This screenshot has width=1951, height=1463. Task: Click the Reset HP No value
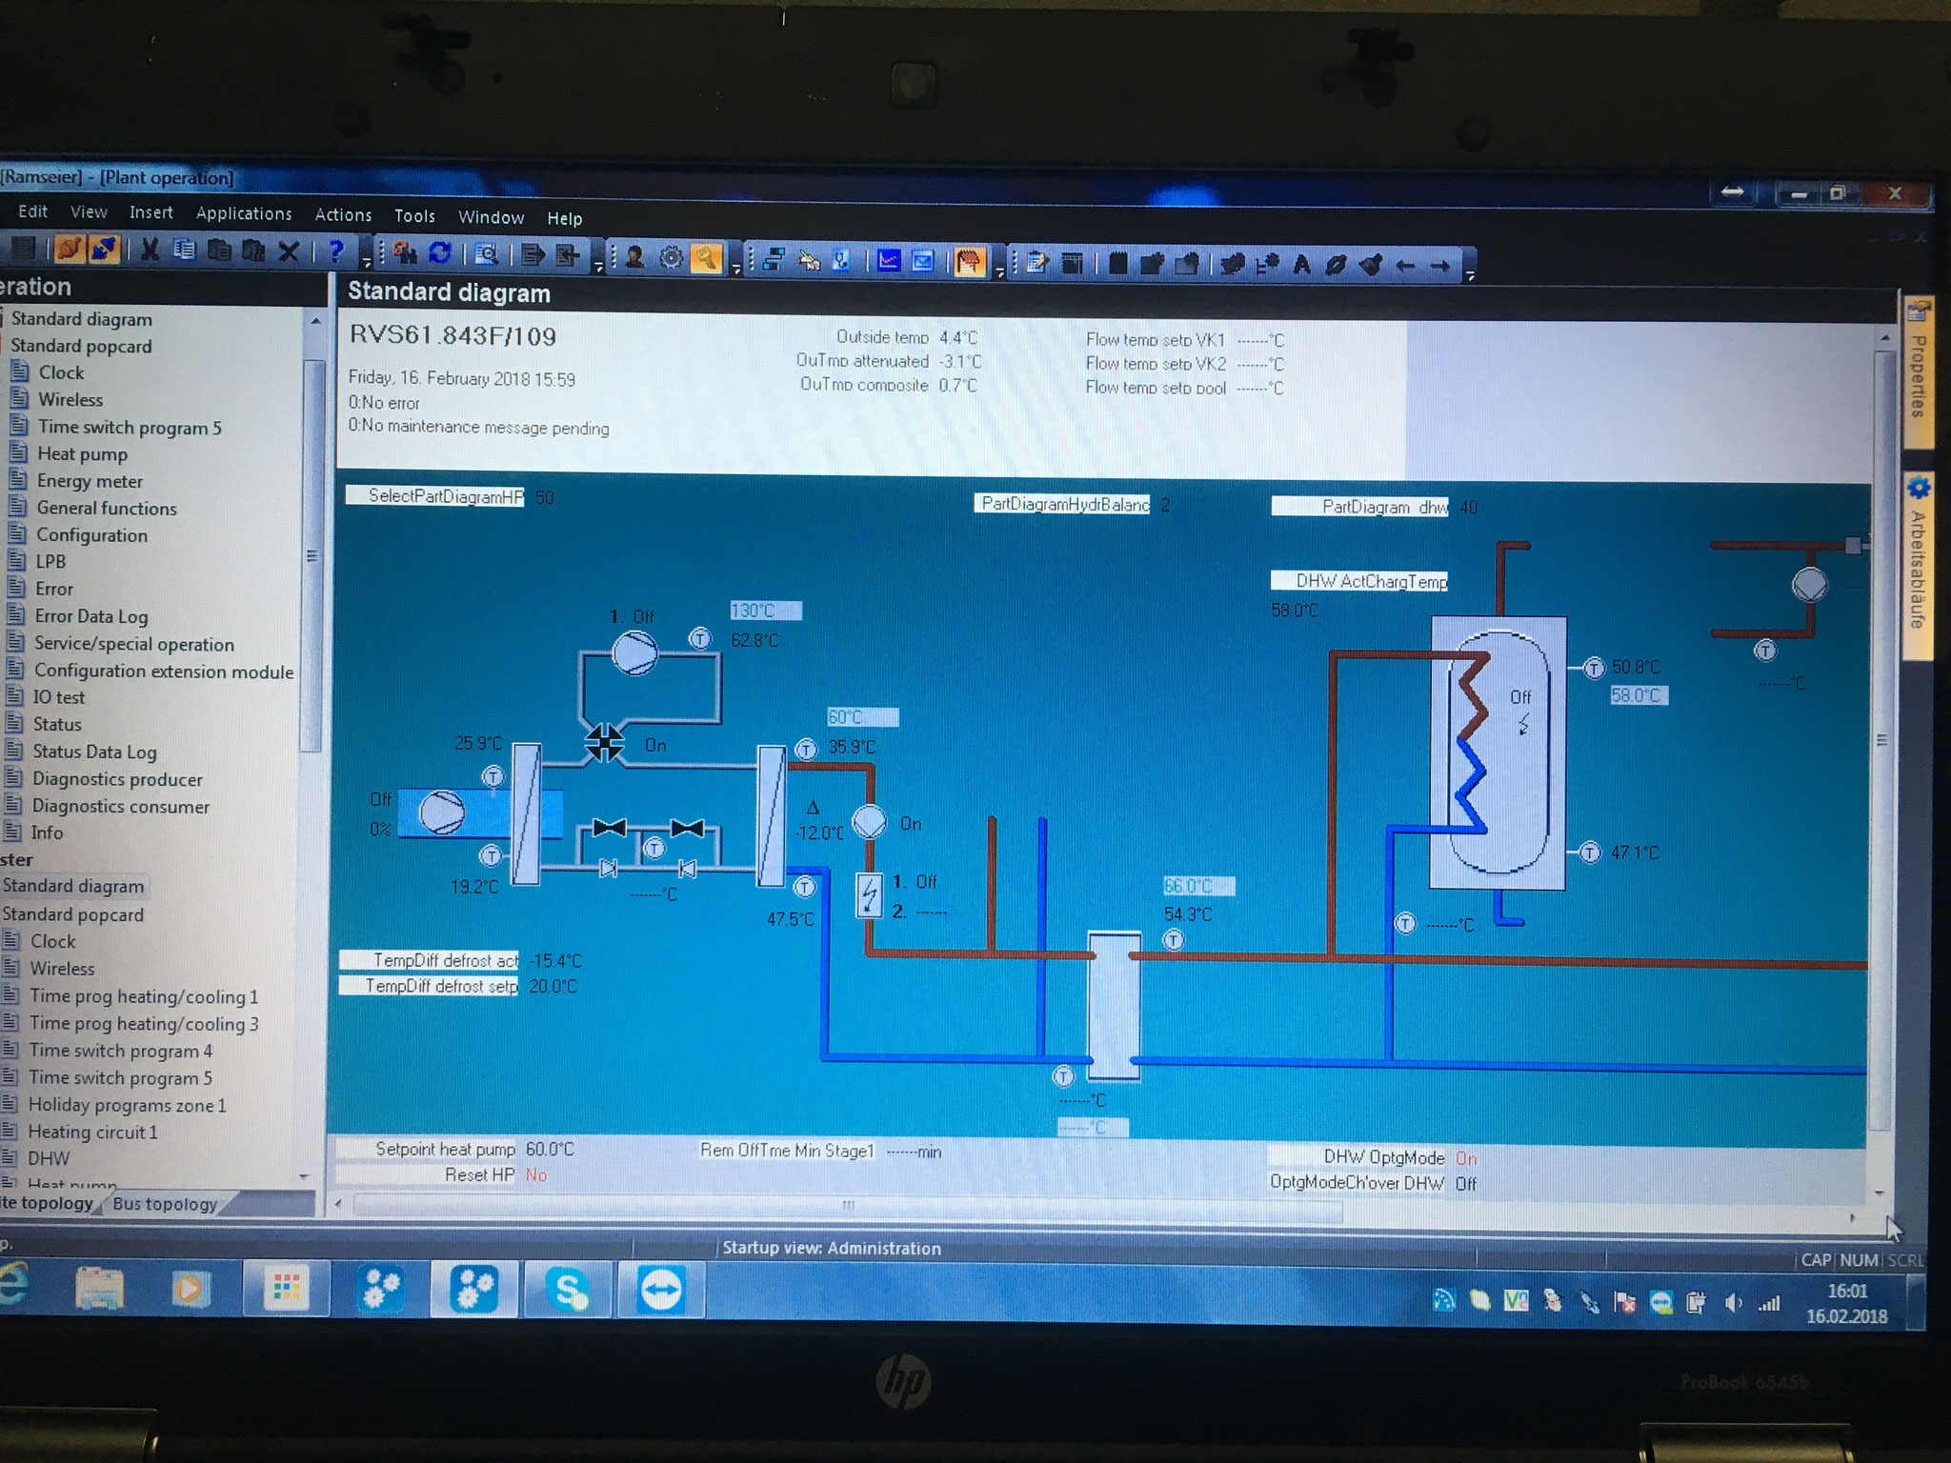[x=536, y=1175]
